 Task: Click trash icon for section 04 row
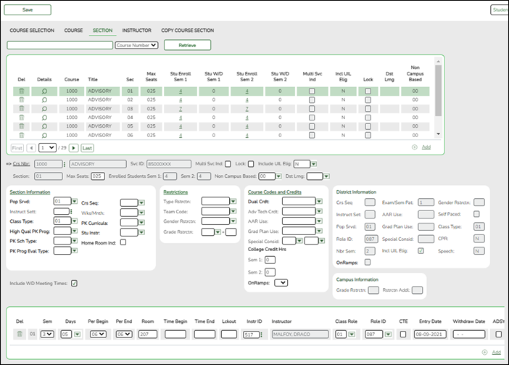(22, 118)
